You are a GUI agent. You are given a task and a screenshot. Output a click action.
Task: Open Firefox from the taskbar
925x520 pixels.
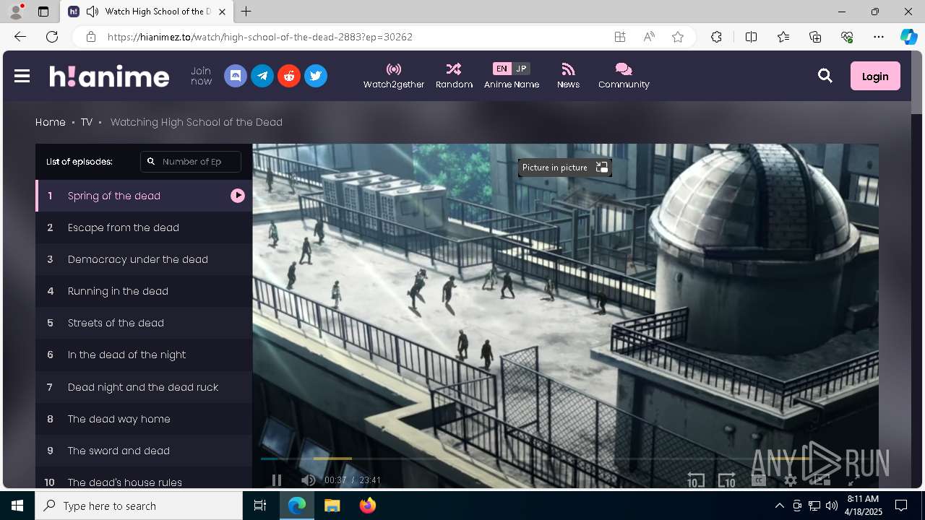(367, 506)
